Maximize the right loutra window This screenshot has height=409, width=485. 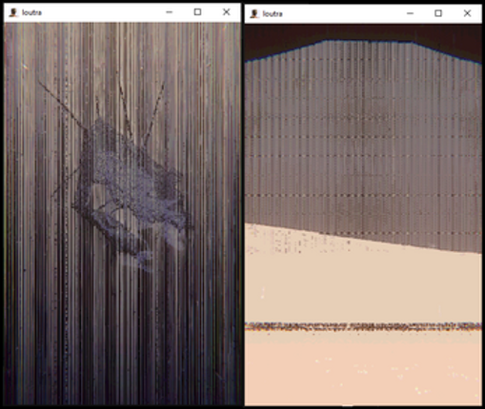pyautogui.click(x=438, y=13)
